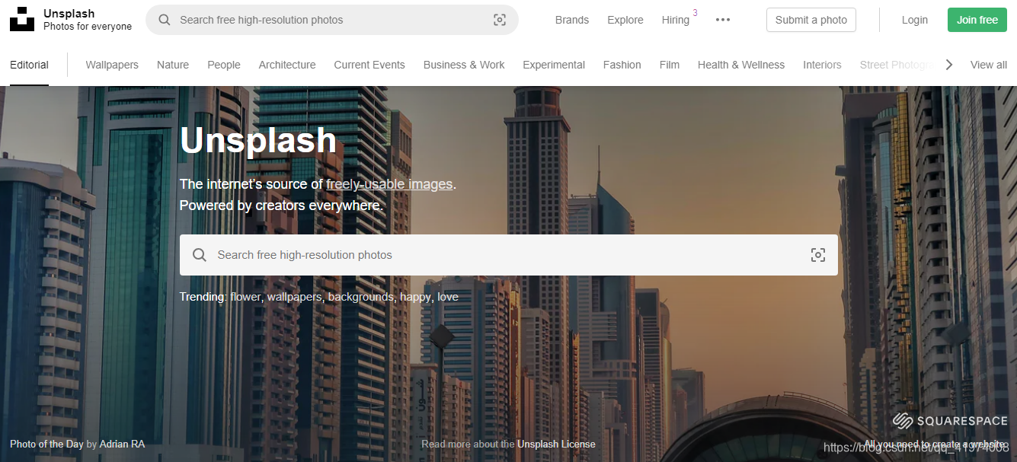Click trending term backgrounds
Image resolution: width=1017 pixels, height=462 pixels.
pyautogui.click(x=361, y=297)
